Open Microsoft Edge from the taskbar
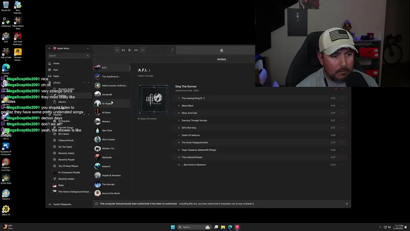Image resolution: width=410 pixels, height=231 pixels. click(x=230, y=227)
